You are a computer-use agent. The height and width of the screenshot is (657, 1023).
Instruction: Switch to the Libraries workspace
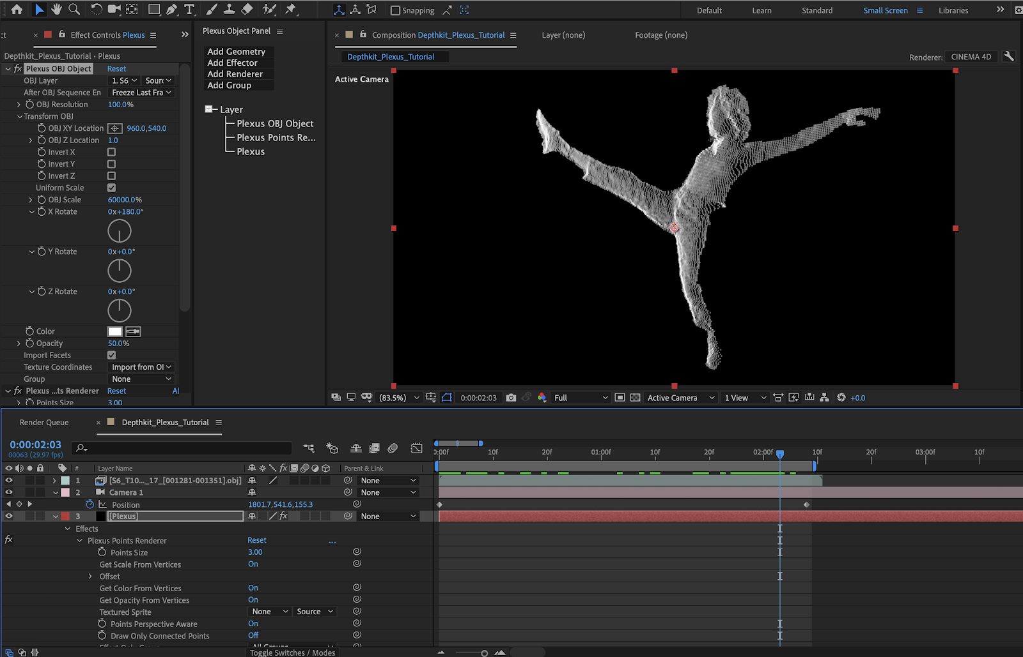[x=953, y=10]
